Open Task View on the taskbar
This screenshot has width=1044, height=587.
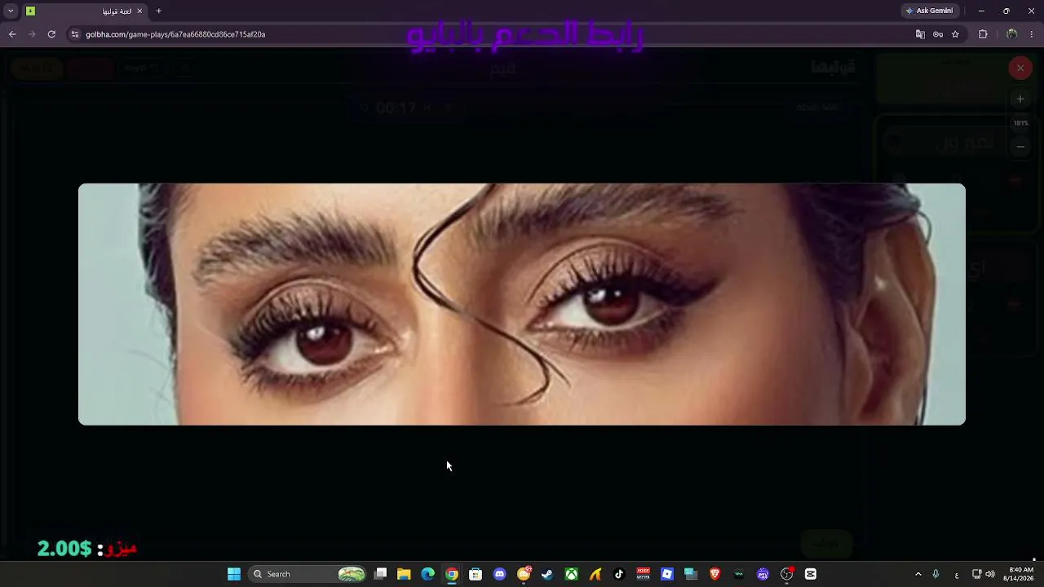[x=380, y=574]
